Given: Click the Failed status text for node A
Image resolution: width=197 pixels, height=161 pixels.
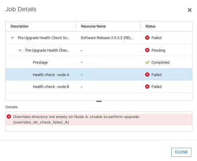Looking at the screenshot, I should [x=156, y=75].
